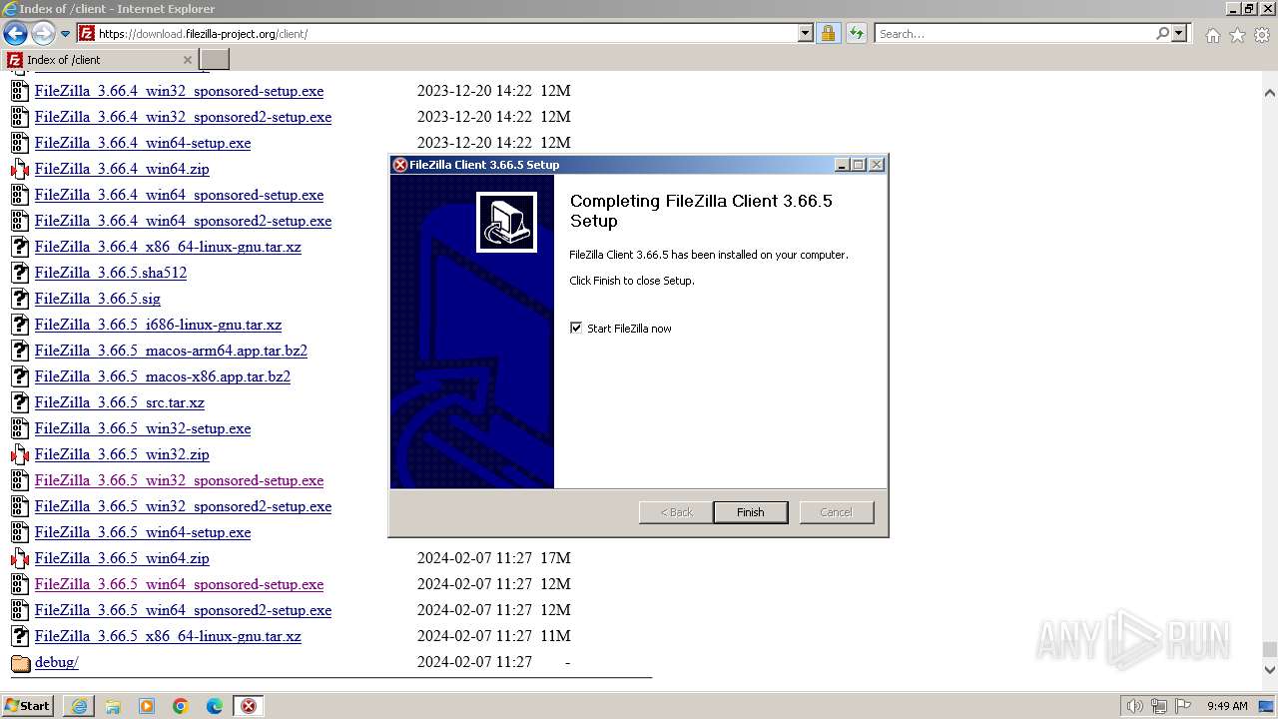Open FileZilla_3.66.5_win64-setup.exe link
The height and width of the screenshot is (719, 1278).
pos(143,532)
